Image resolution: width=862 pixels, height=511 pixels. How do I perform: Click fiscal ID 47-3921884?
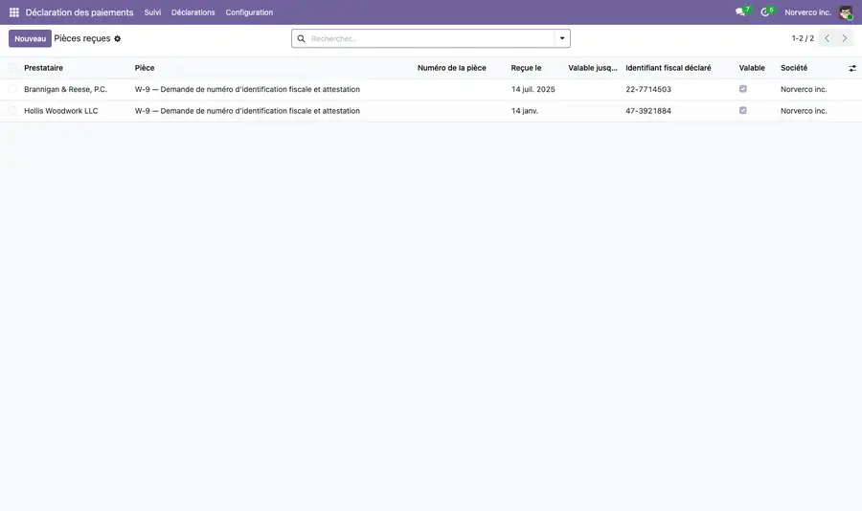tap(648, 110)
